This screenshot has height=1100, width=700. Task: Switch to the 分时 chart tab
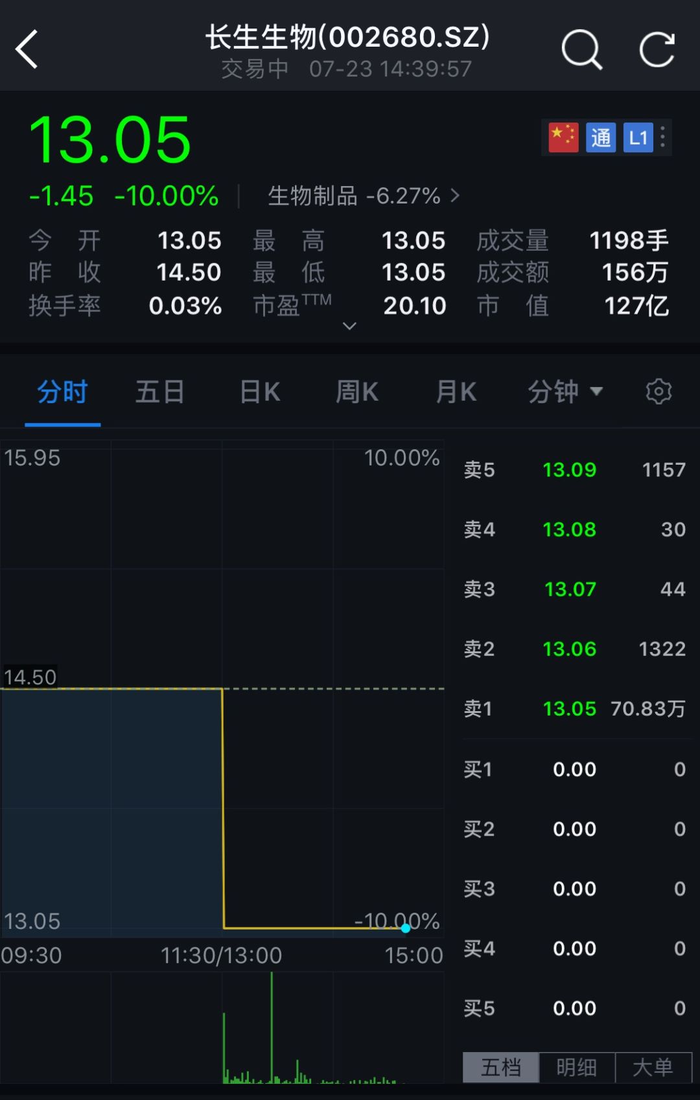62,392
